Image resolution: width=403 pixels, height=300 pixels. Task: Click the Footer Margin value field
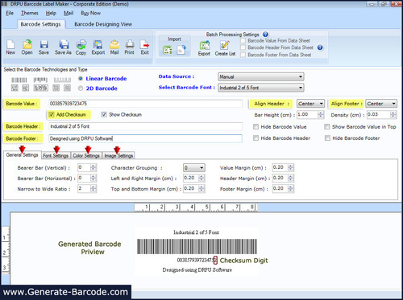tap(280, 189)
